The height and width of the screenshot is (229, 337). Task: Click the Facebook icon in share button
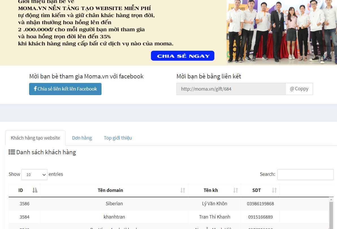tap(35, 89)
